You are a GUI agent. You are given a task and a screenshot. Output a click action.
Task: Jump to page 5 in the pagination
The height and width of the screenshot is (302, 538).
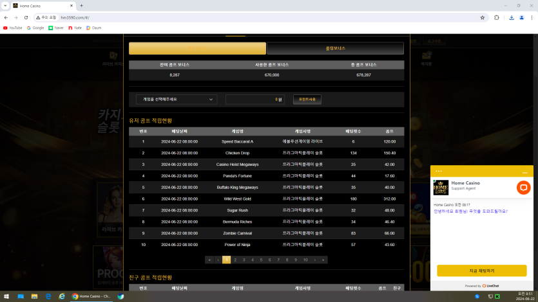(x=261, y=260)
